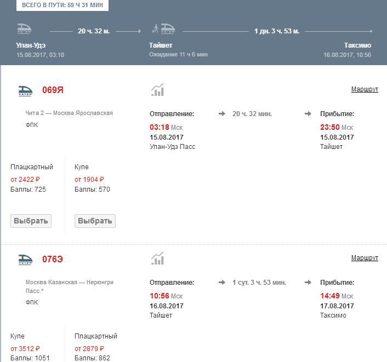Click the train icon beside number 076Э
This screenshot has height=362, width=387.
point(26,260)
